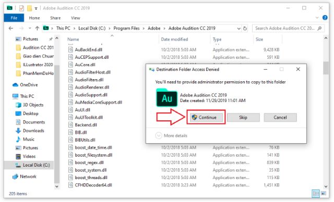Select AudioRenderer.dll file

pos(92,87)
